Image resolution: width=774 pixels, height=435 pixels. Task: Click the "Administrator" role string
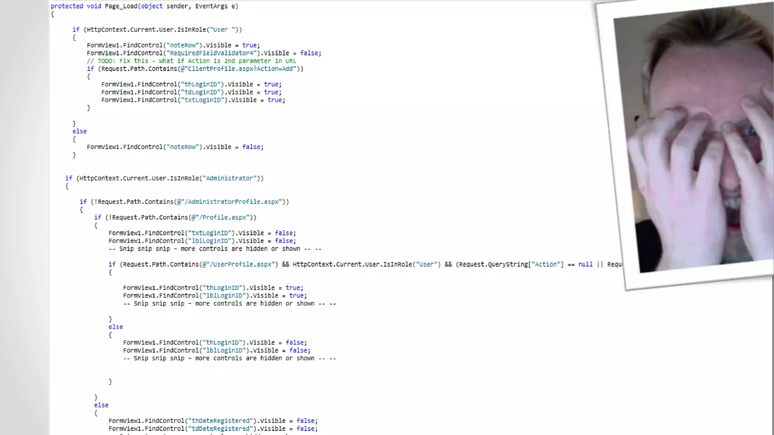point(229,178)
